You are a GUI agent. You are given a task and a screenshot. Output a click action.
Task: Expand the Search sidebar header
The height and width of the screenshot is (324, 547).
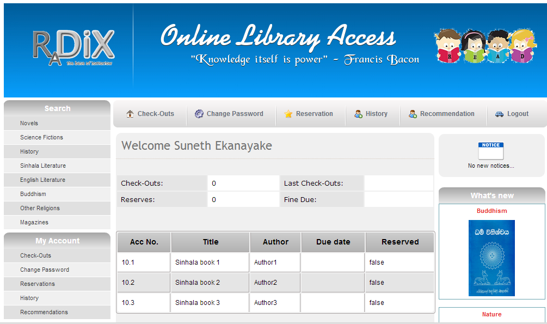pos(57,108)
